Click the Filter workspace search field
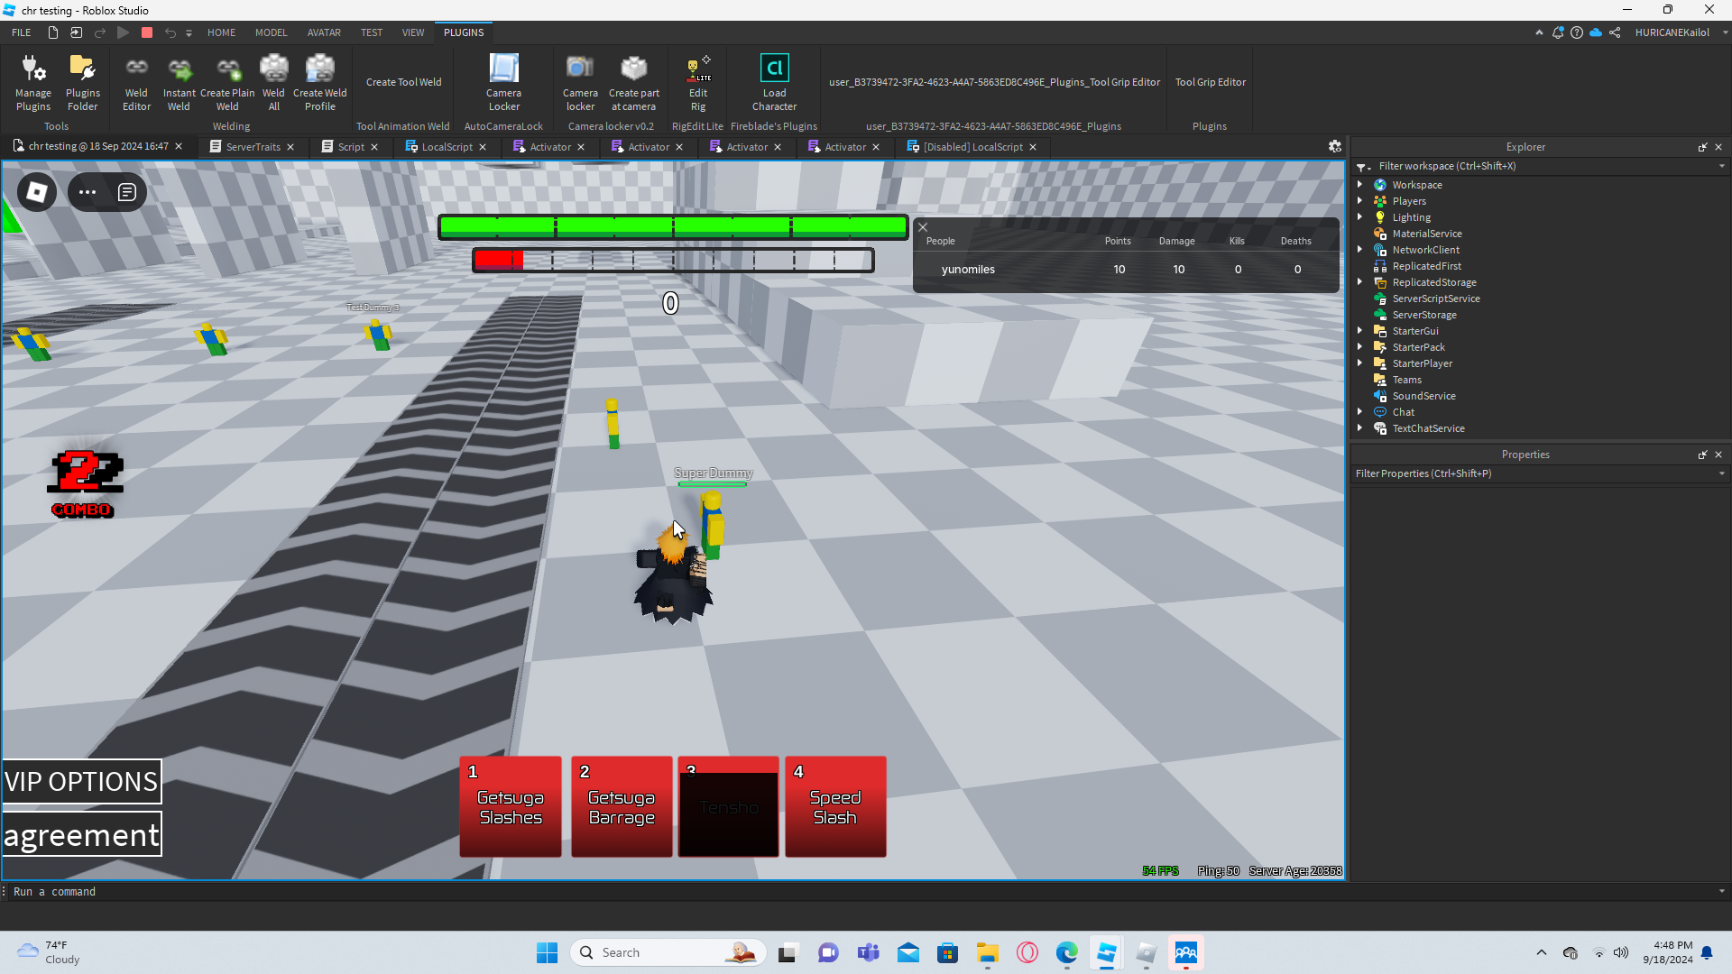 [1534, 166]
